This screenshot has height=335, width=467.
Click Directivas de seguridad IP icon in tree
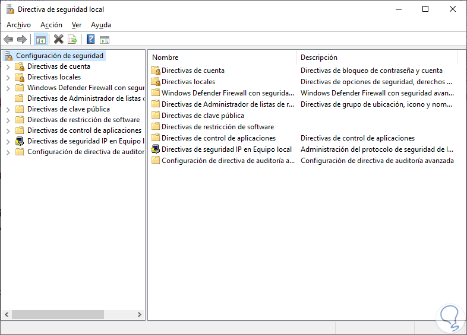[x=20, y=141]
